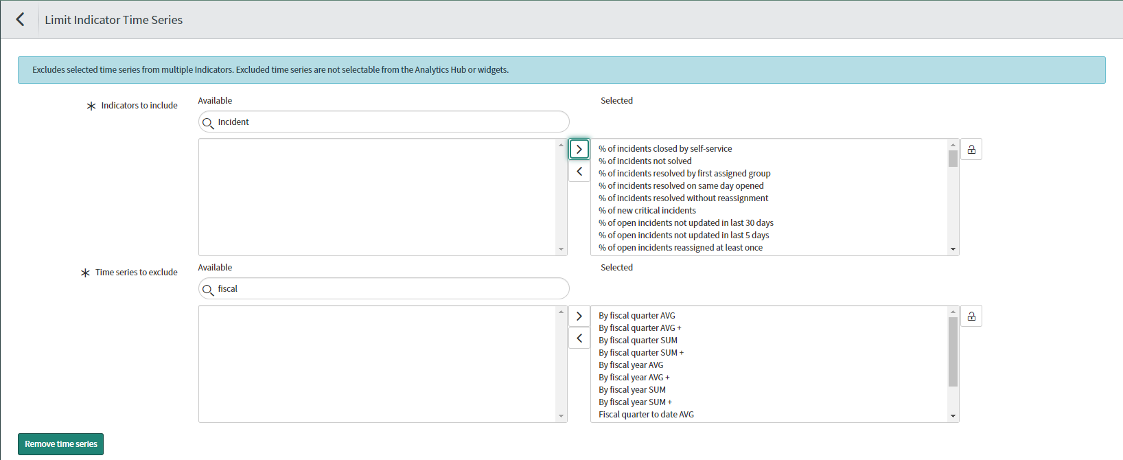Image resolution: width=1123 pixels, height=460 pixels.
Task: Remove indicator with the left arrow button
Action: click(x=579, y=171)
